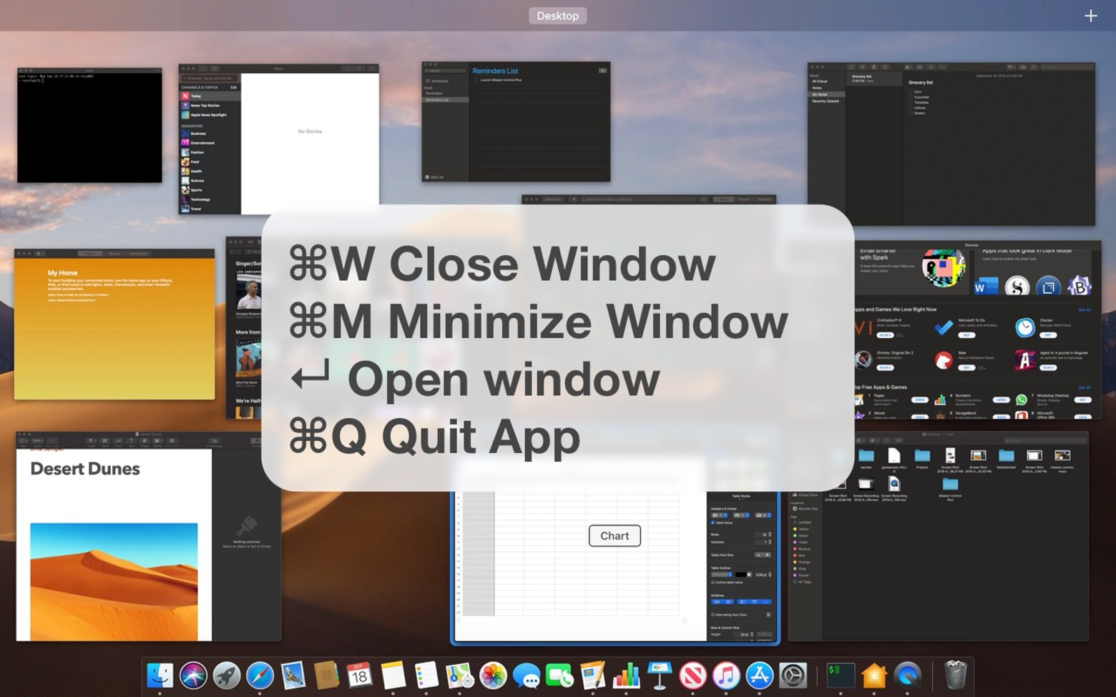Screen dimensions: 1116x697
Task: Click the Safari compass icon in Dock
Action: coord(260,676)
